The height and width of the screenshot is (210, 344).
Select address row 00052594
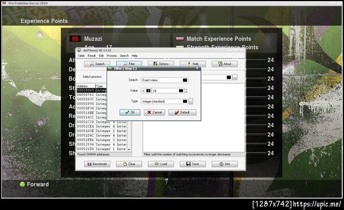(x=101, y=145)
